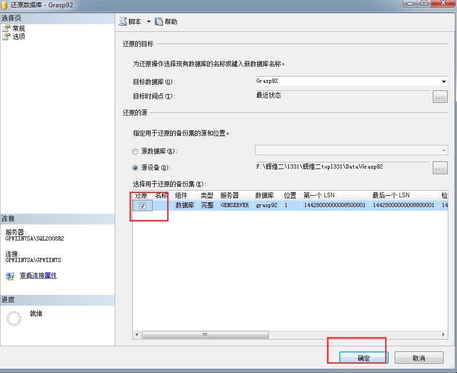Open the 查看连接属性 link
The width and height of the screenshot is (457, 373).
click(38, 275)
